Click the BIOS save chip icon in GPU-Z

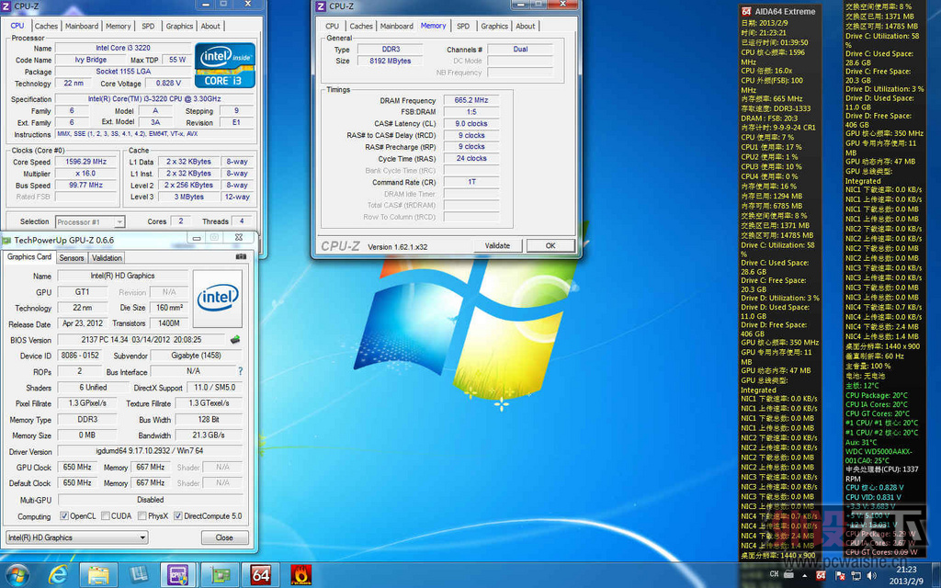pos(235,340)
